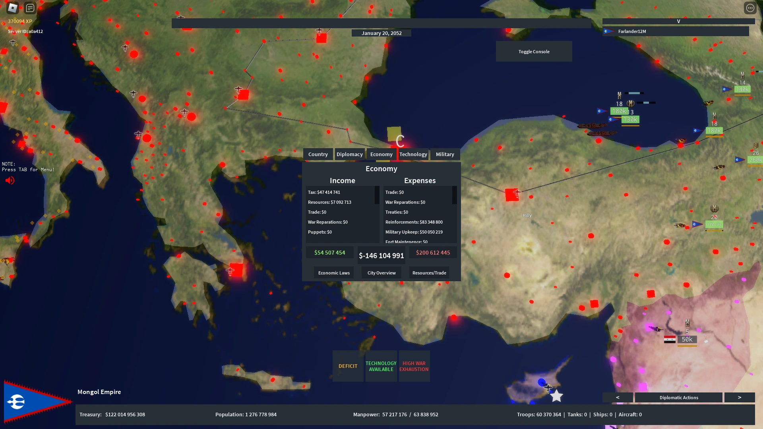Image resolution: width=763 pixels, height=429 pixels.
Task: Open the top-right ellipsis options icon
Action: click(x=750, y=8)
